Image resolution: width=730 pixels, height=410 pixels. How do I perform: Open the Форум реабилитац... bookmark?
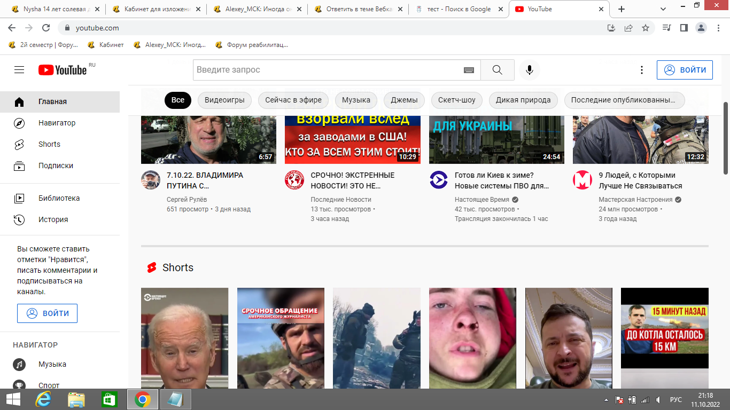point(252,45)
